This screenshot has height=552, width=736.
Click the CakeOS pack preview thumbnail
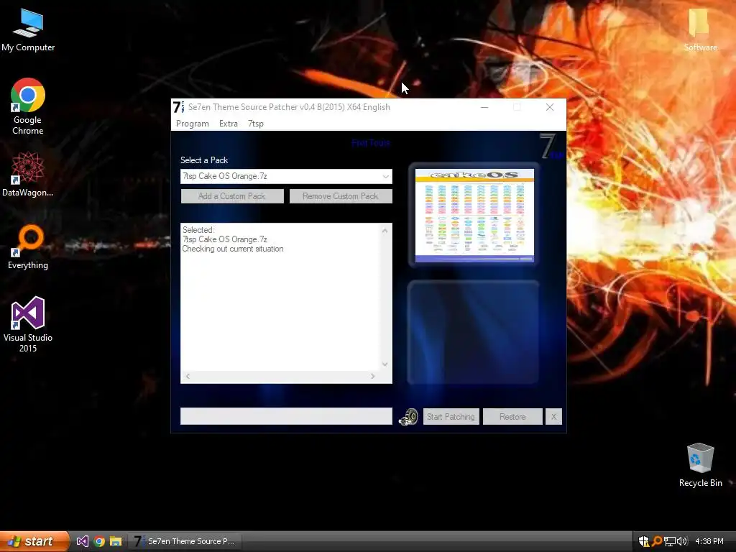coord(474,215)
